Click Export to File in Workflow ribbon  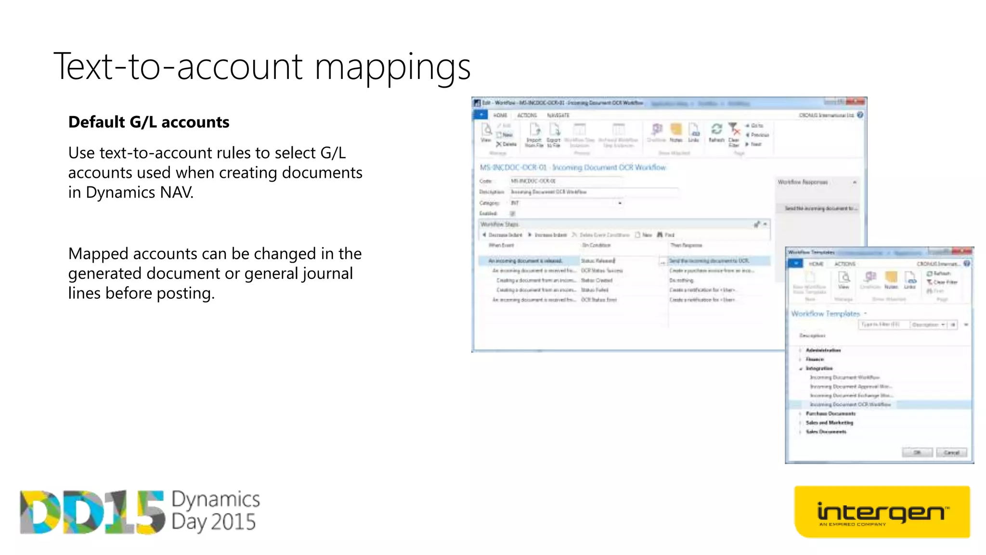coord(554,135)
